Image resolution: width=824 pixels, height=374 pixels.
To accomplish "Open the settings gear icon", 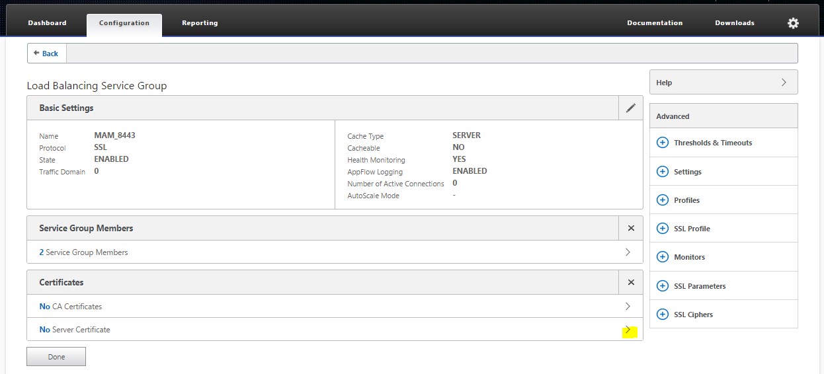I will pos(793,23).
